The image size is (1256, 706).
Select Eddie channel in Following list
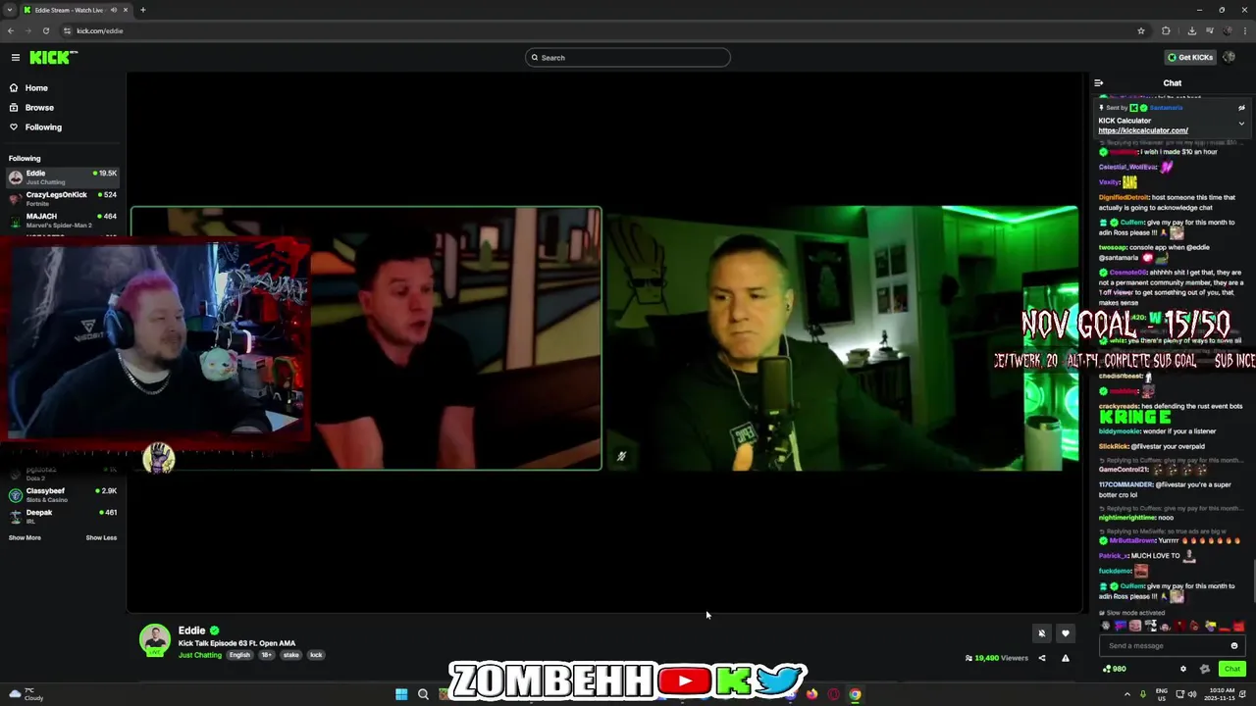63,176
